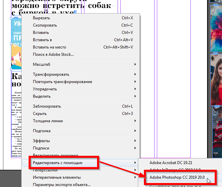Open Параметры экспорта объекта... dialog
This screenshot has width=222, height=187.
click(81, 185)
